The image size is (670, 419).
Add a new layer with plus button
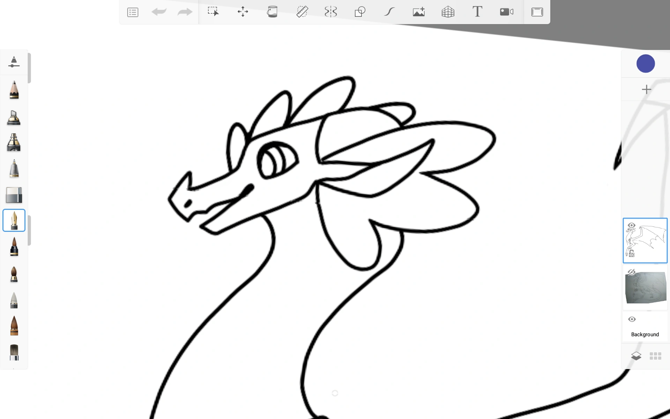coord(646,89)
